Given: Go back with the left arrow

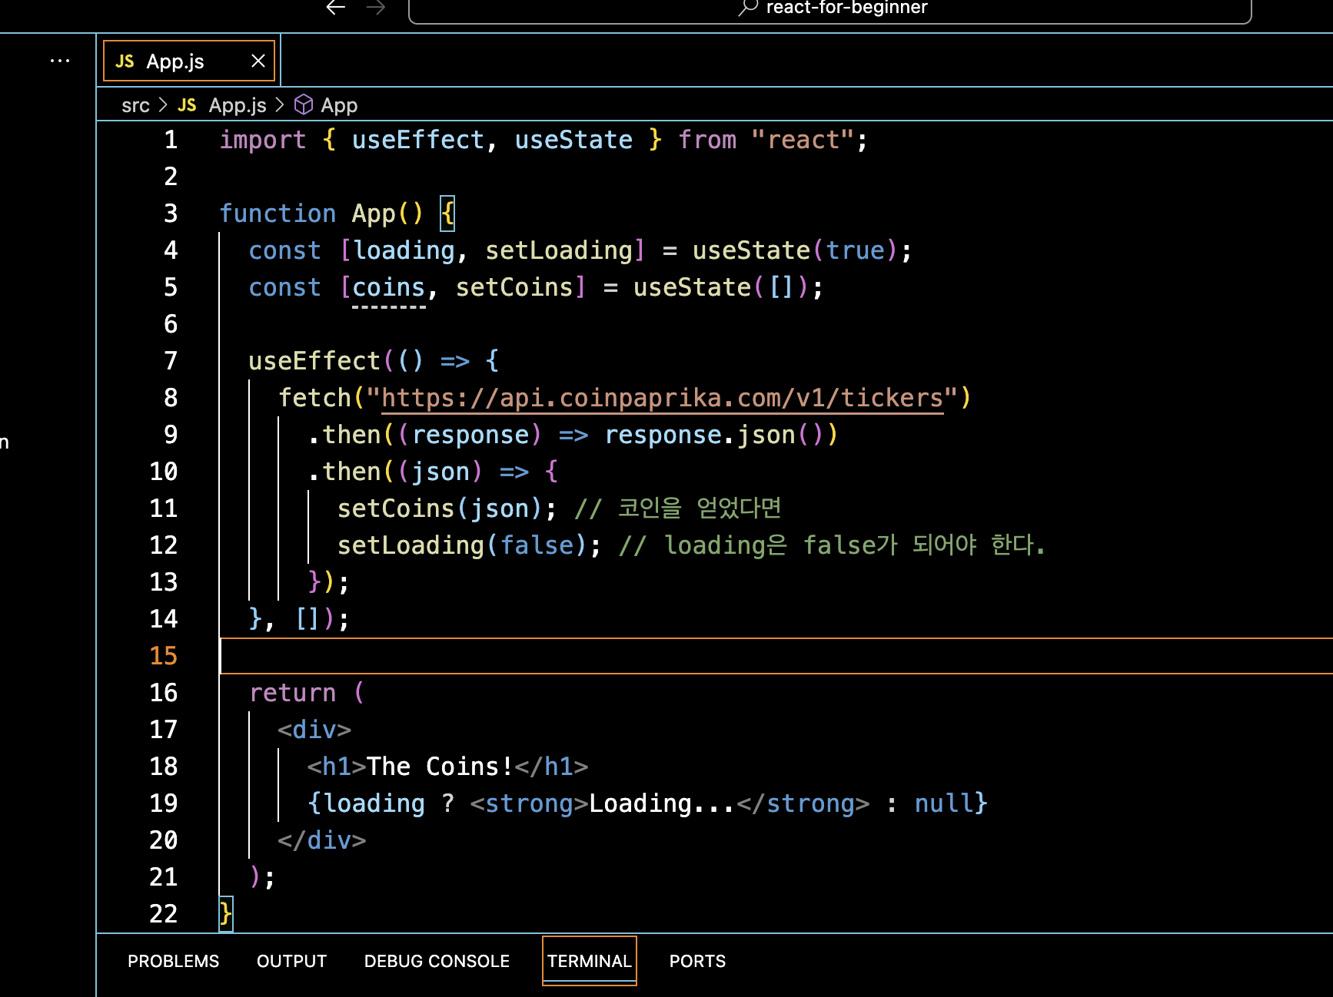Looking at the screenshot, I should point(336,8).
